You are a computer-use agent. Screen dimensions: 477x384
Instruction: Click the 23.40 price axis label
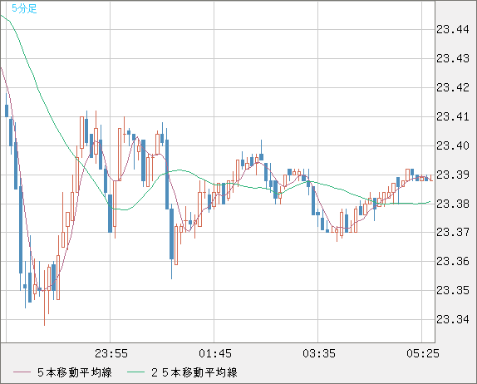point(453,145)
